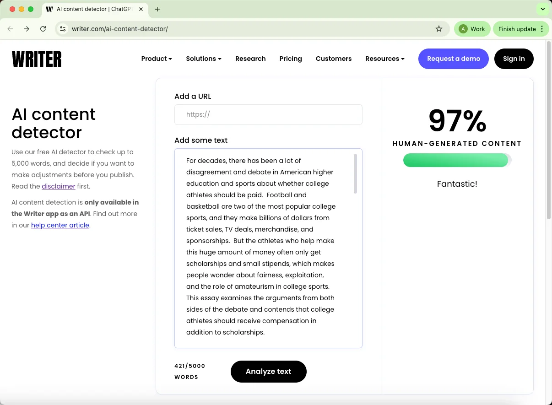Click the browser forward arrow
552x405 pixels.
tap(27, 29)
